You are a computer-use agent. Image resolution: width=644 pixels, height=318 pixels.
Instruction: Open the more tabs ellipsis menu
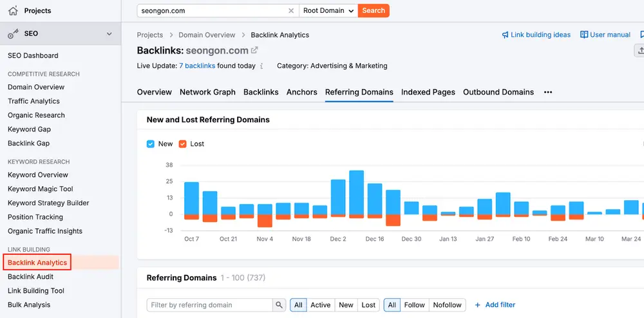pos(548,92)
